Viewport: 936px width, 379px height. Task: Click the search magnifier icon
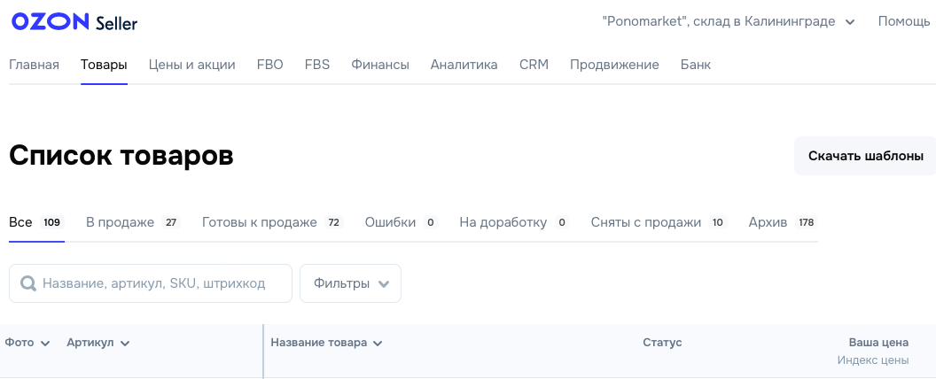28,283
